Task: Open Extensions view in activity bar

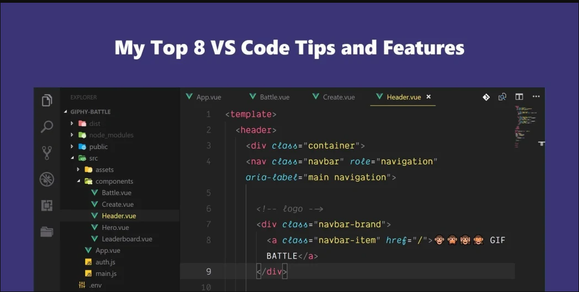Action: pyautogui.click(x=47, y=205)
